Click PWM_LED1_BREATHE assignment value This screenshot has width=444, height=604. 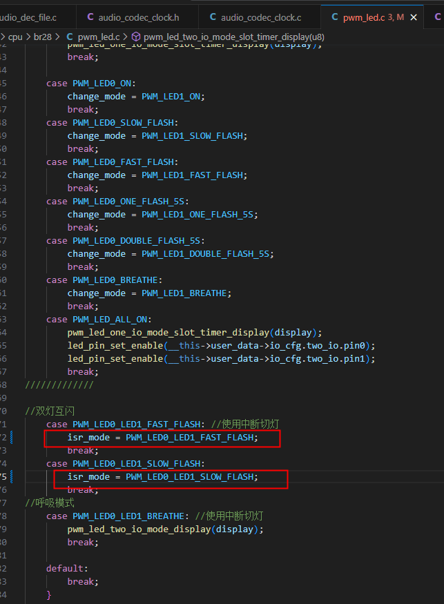184,293
